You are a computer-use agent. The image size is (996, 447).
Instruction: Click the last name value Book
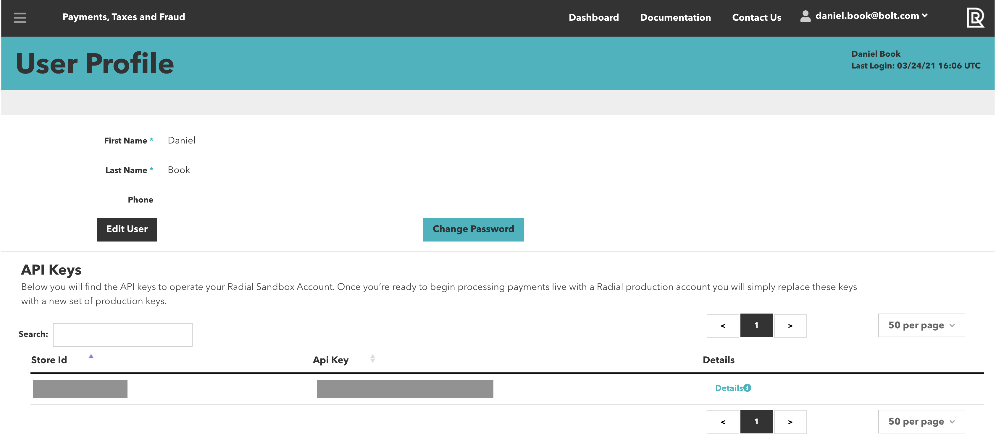point(179,170)
